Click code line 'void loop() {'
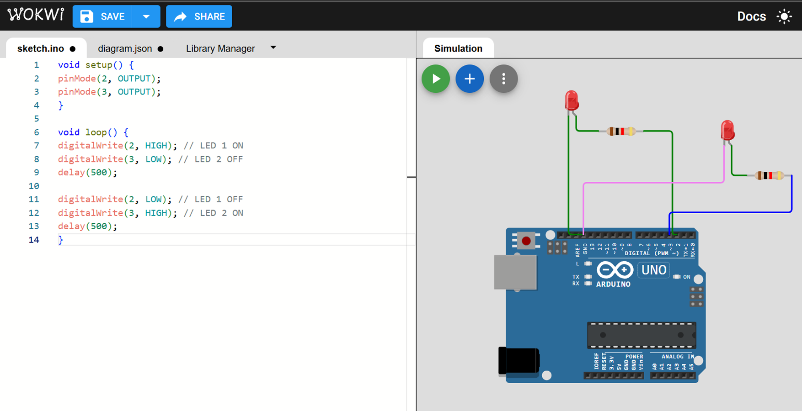Screen dimensions: 802x411 click(x=93, y=132)
